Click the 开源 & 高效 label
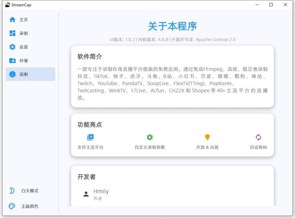This screenshot has height=218, width=295. pyautogui.click(x=207, y=147)
